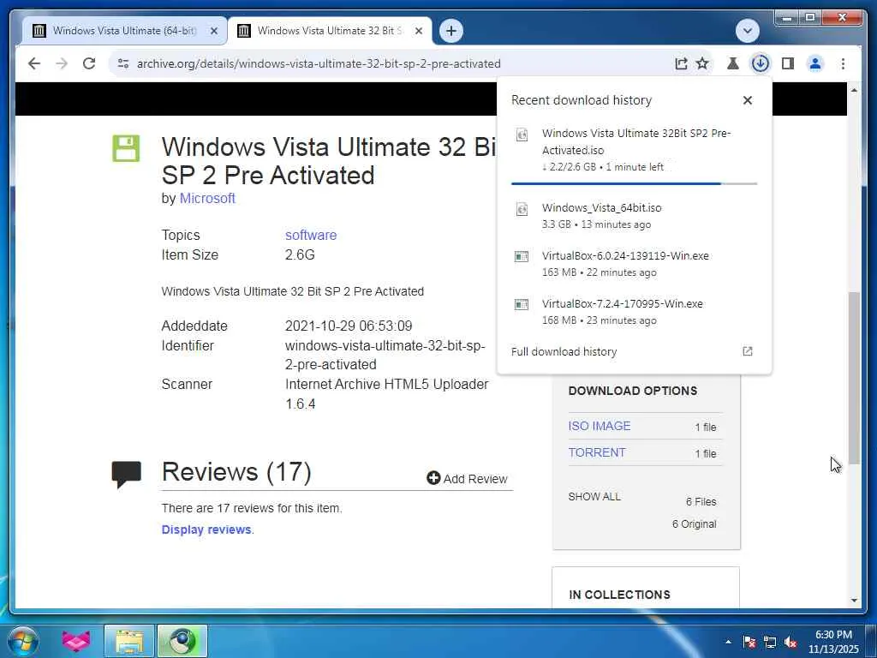Click the Chromium browser taskbar button
Screen dimensions: 877x658
(x=182, y=641)
